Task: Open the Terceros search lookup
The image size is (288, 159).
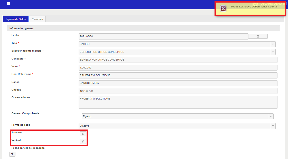Action: tap(83, 134)
